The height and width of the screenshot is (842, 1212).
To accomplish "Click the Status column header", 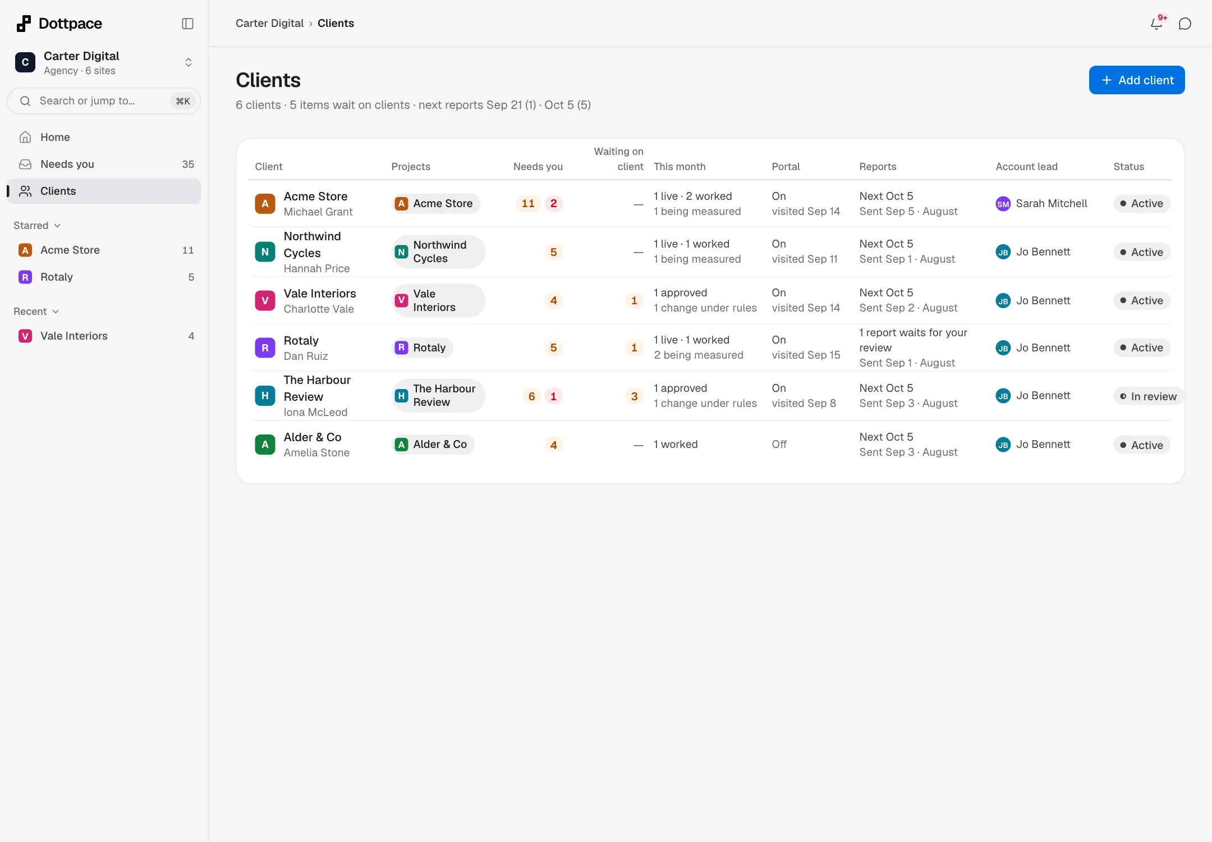I will 1128,166.
